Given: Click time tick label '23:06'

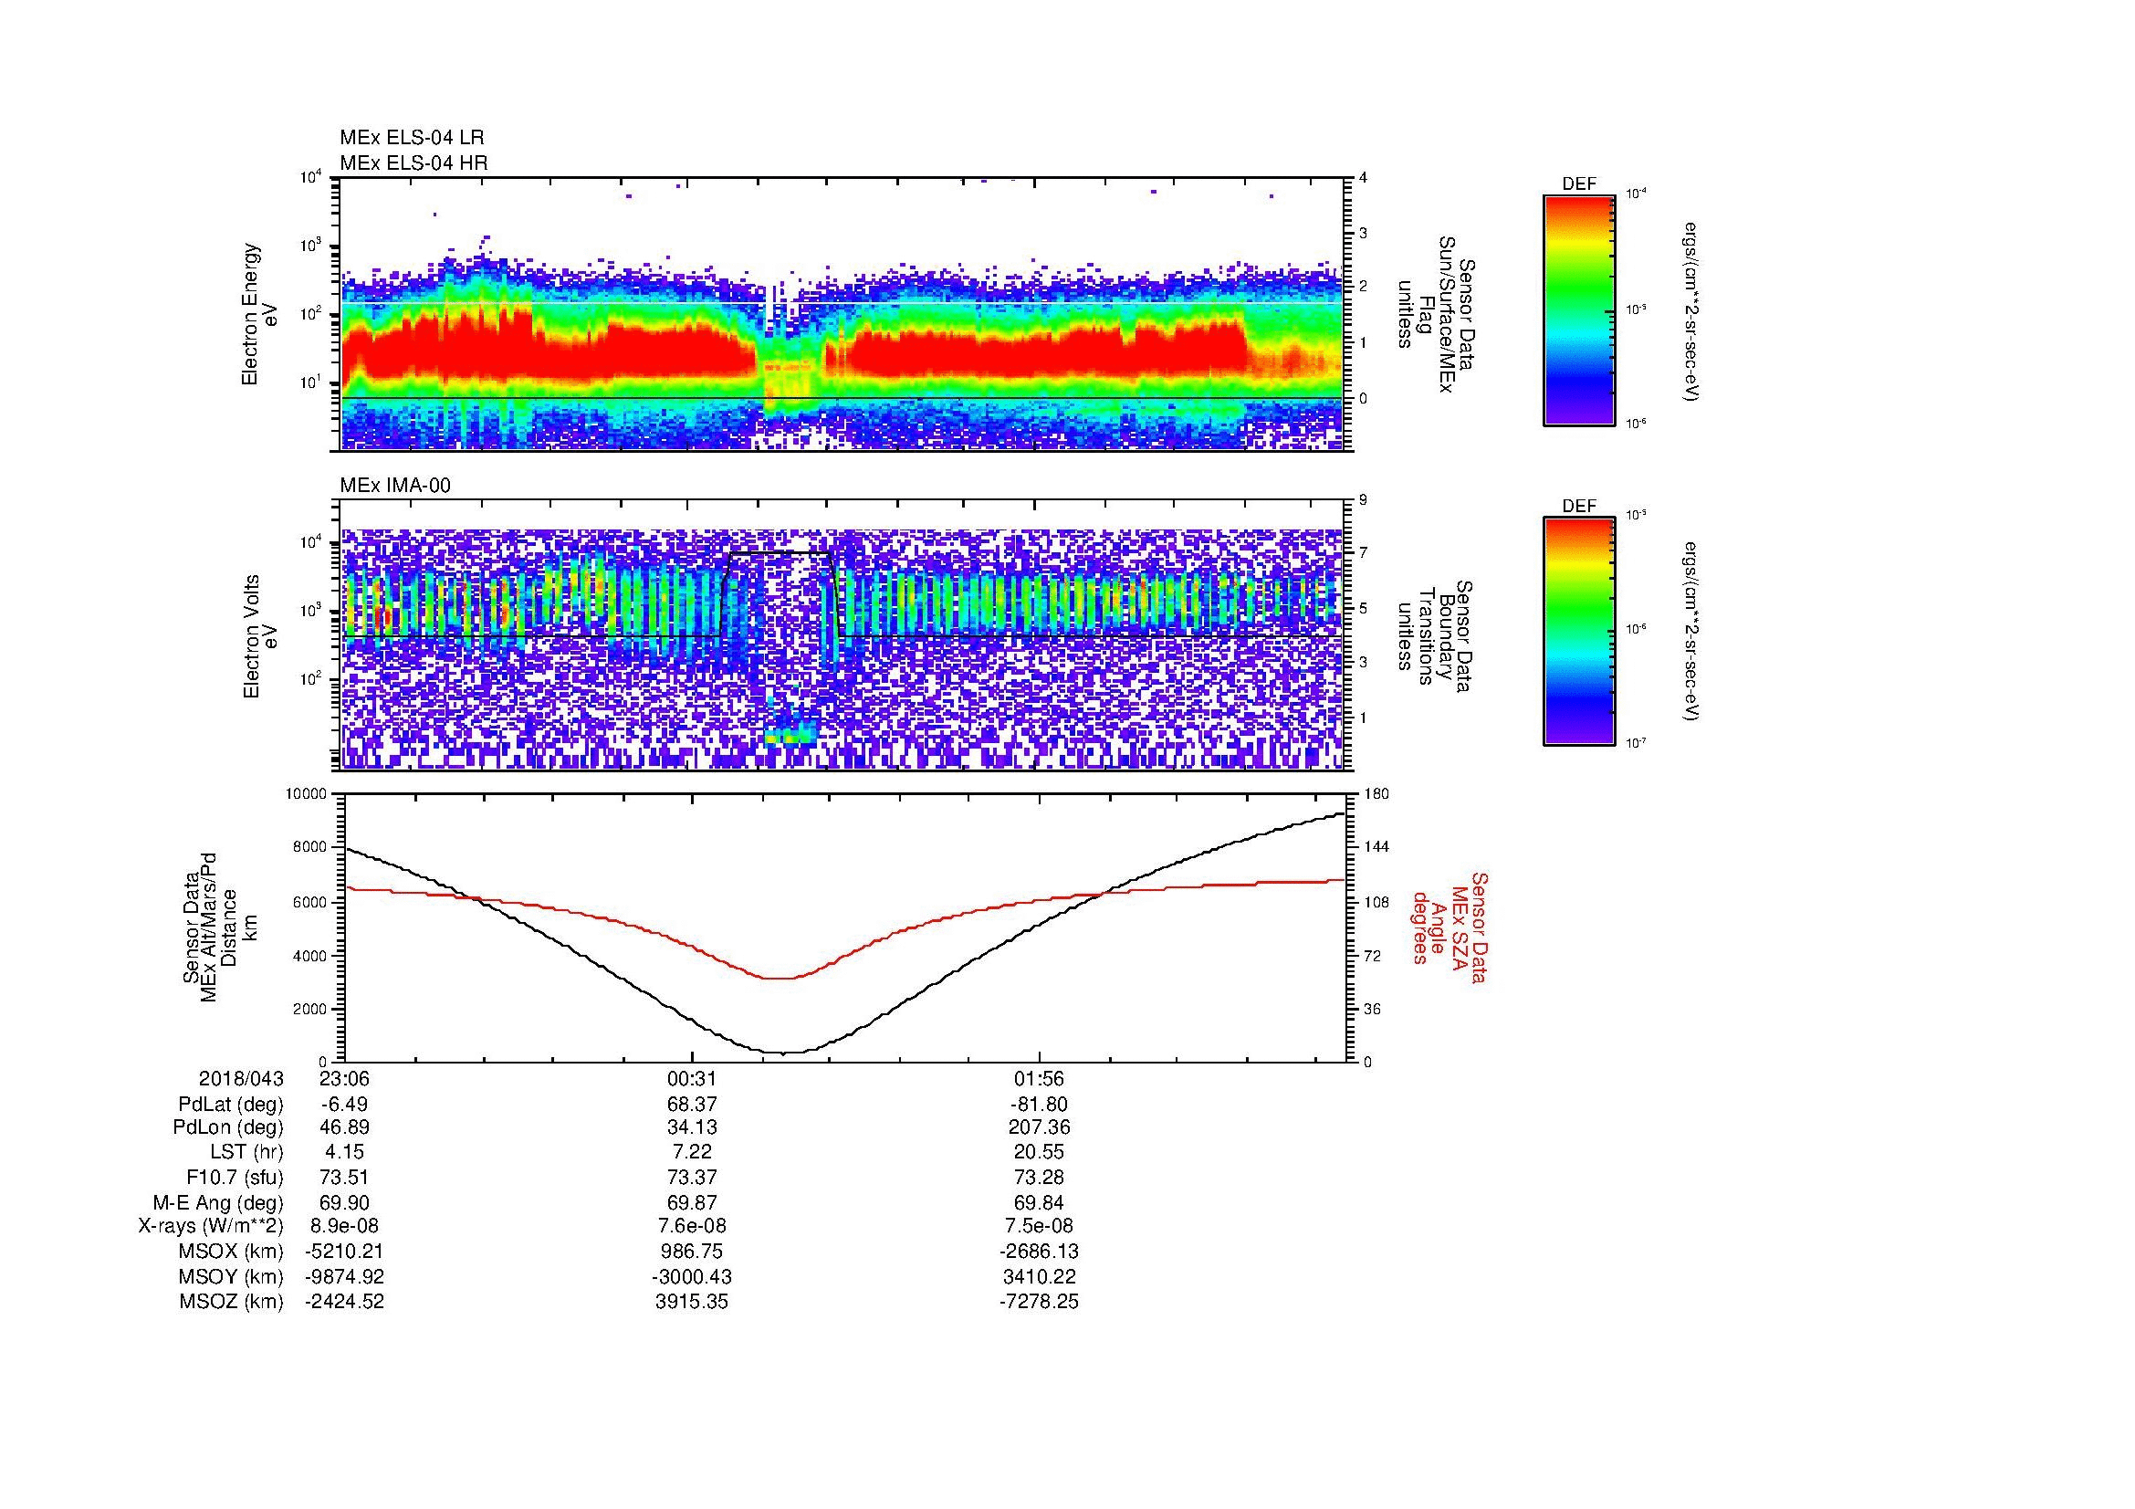Looking at the screenshot, I should (x=345, y=1079).
